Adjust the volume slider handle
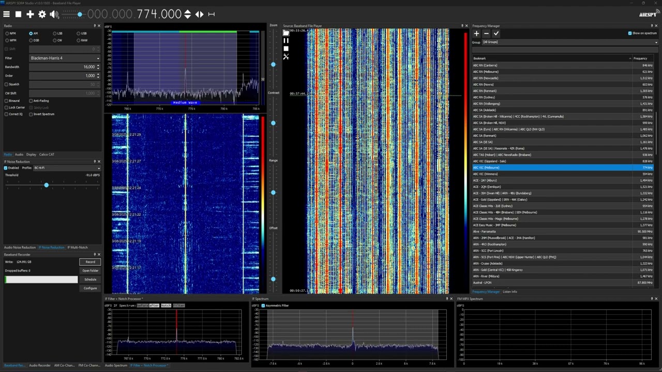 [80, 14]
